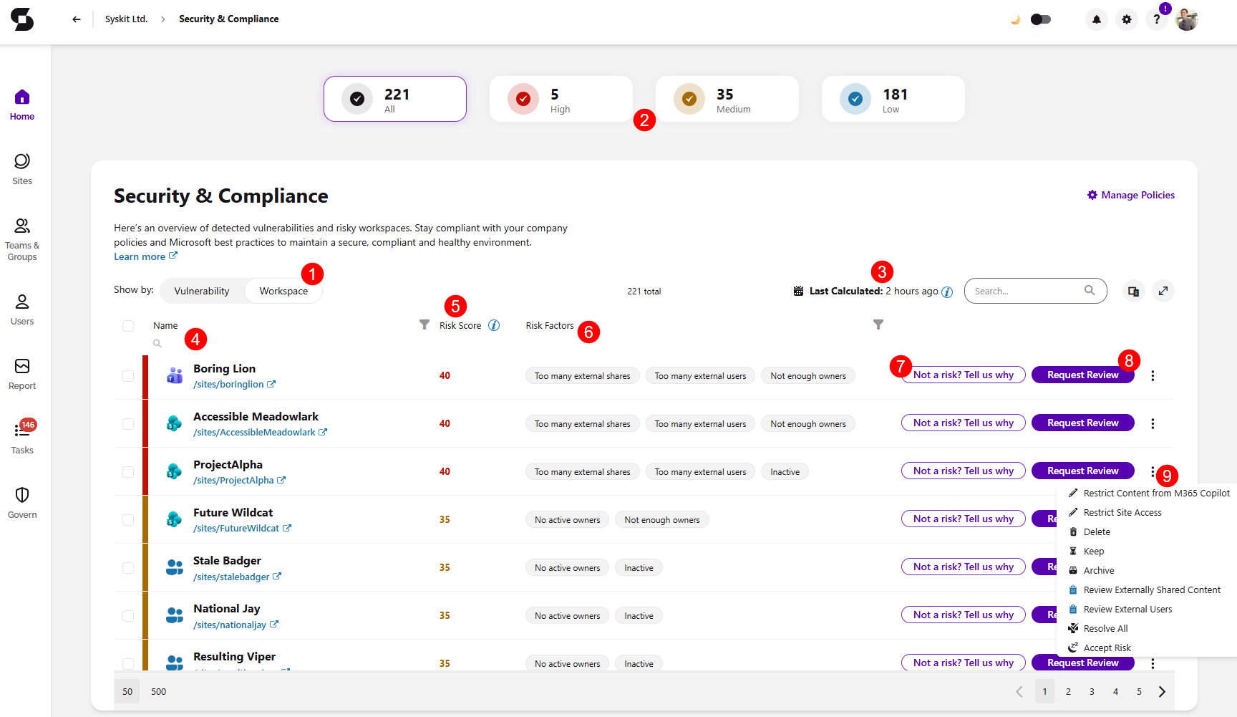1237x717 pixels.
Task: Open Teams & Groups in sidebar
Action: pos(22,239)
